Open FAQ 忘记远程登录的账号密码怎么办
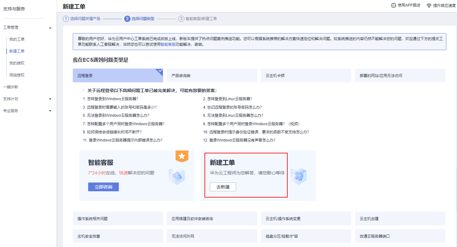 click(232, 107)
